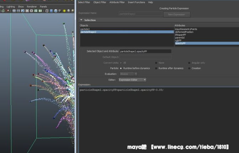Open the Attribute Filter menu
Image resolution: width=239 pixels, height=153 pixels.
pyautogui.click(x=117, y=2)
